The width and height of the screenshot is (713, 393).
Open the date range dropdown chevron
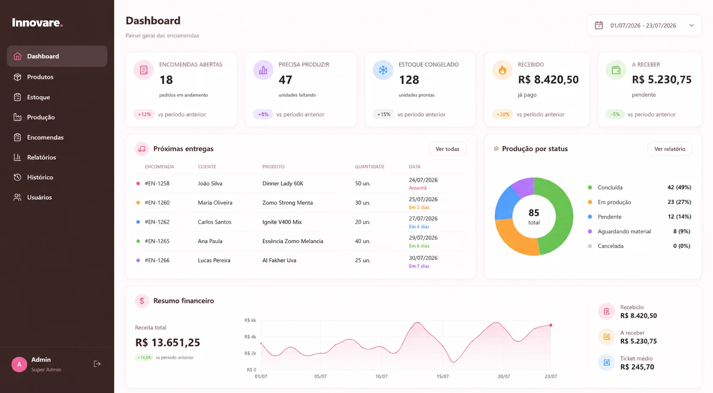[x=691, y=25]
